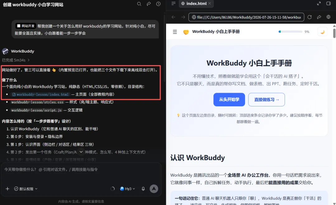Click the 认识 WorkBuddy heading

198,158
